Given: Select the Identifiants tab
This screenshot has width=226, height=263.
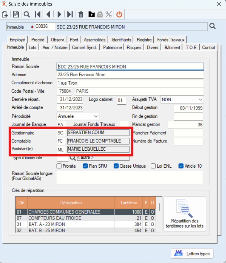Looking at the screenshot, I should pyautogui.click(x=121, y=40).
